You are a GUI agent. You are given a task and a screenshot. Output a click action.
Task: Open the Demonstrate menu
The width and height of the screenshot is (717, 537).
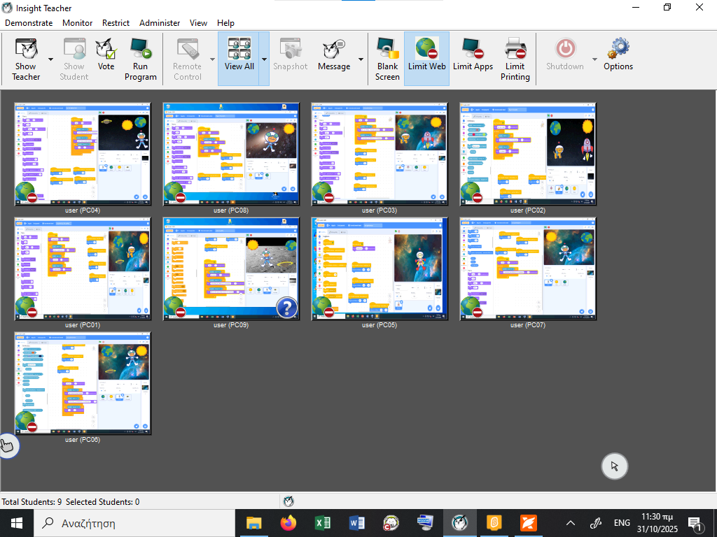pos(29,22)
